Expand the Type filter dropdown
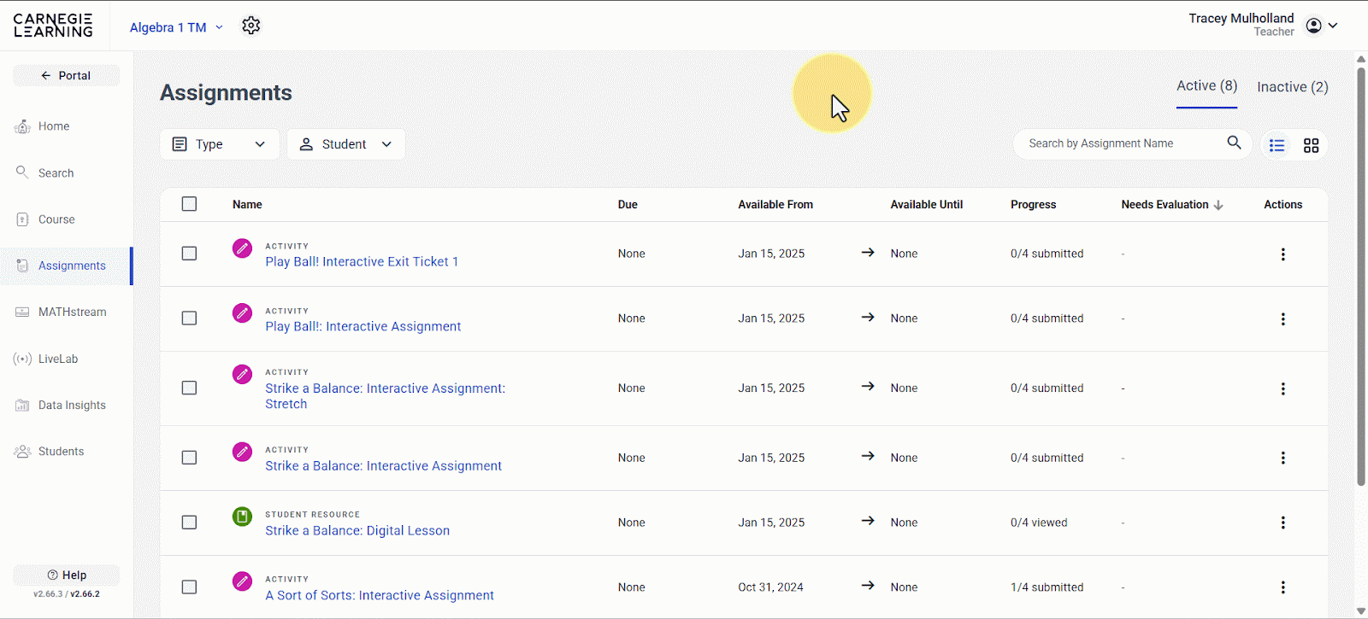The height and width of the screenshot is (619, 1368). click(219, 144)
